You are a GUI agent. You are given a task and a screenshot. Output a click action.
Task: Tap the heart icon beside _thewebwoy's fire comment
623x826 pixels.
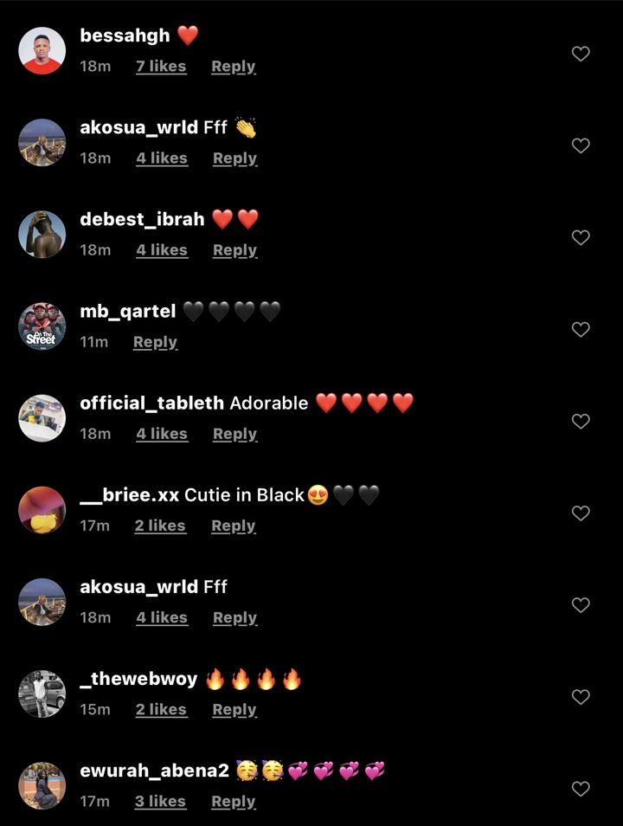click(581, 696)
